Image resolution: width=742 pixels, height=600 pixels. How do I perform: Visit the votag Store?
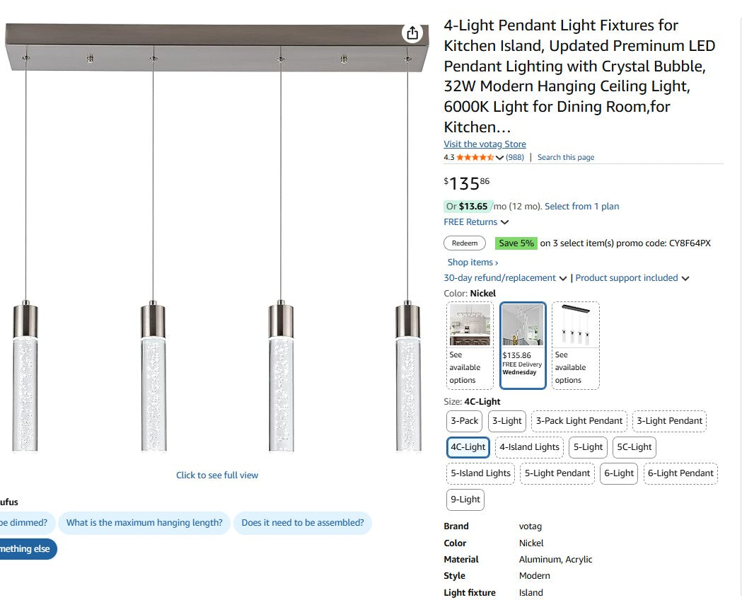[x=485, y=144]
